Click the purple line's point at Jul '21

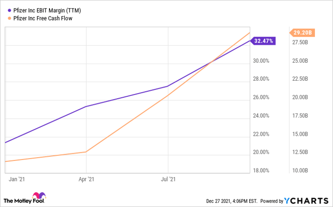click(x=168, y=86)
